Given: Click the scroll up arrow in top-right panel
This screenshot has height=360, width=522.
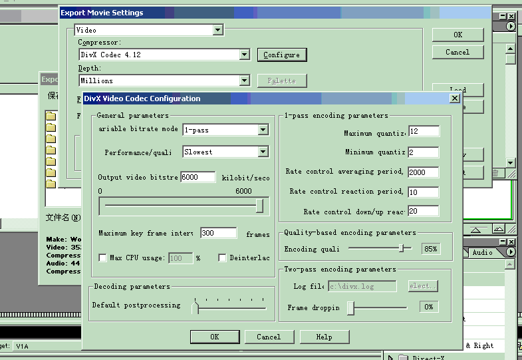Looking at the screenshot, I should pyautogui.click(x=510, y=49).
